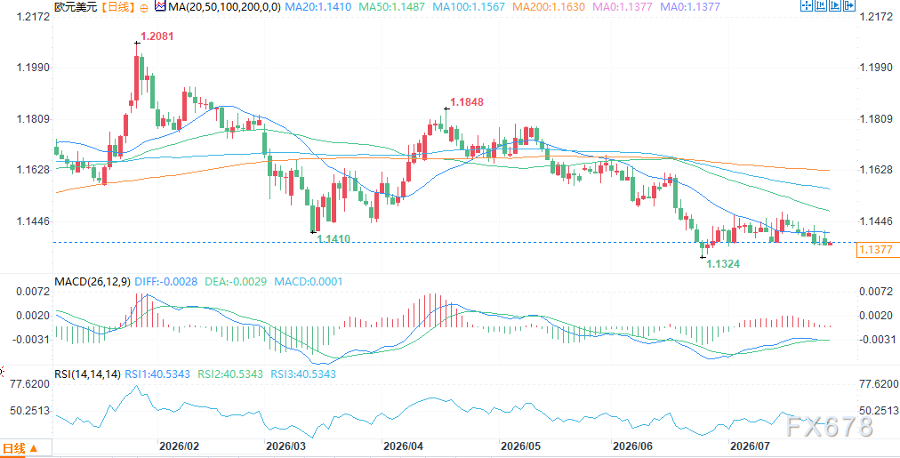Click the 【日线】 period label in title
Screen dimensions: 900x458
point(117,7)
